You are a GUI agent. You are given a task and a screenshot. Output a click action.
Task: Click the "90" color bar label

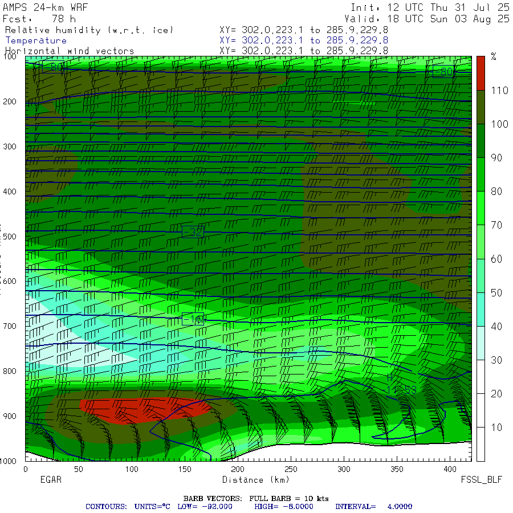point(496,158)
